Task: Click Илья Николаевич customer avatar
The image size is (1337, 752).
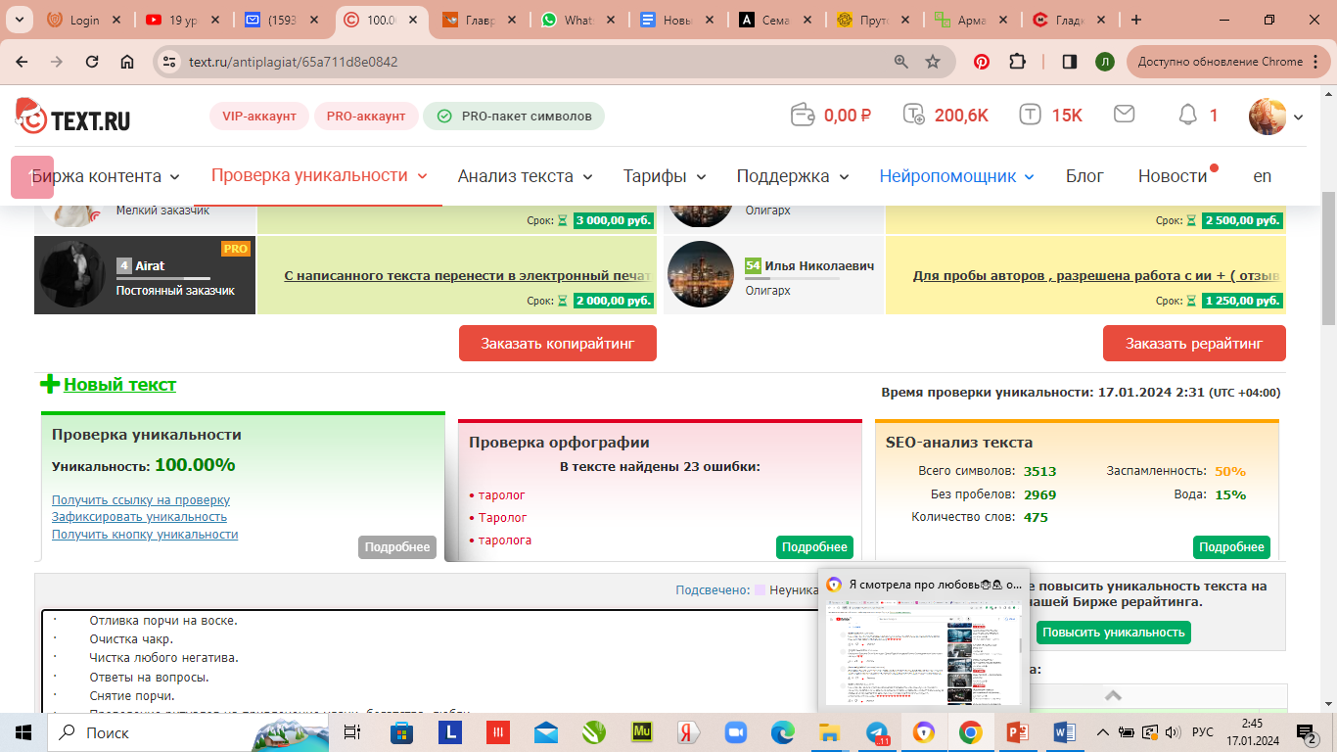Action: [701, 275]
